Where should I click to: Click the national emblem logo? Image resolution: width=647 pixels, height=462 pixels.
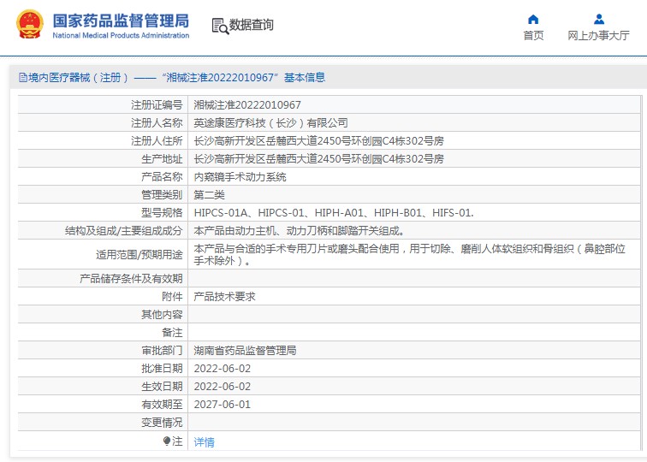[30, 25]
